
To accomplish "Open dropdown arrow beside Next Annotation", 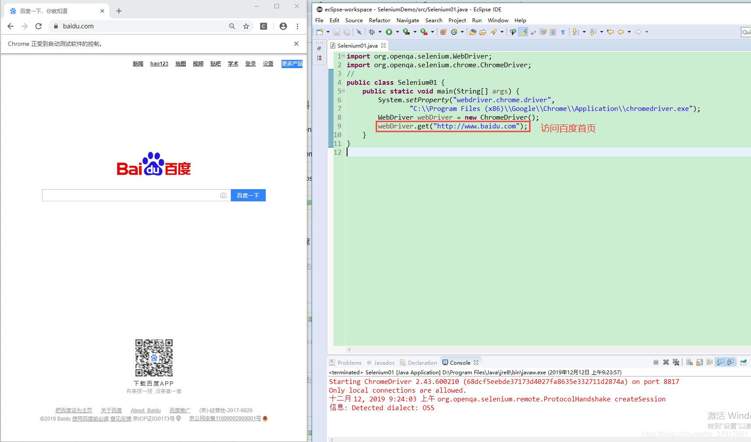I will [x=584, y=32].
